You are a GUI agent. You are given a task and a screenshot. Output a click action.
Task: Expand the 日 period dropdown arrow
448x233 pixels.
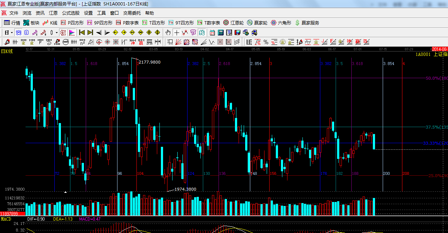[12, 33]
